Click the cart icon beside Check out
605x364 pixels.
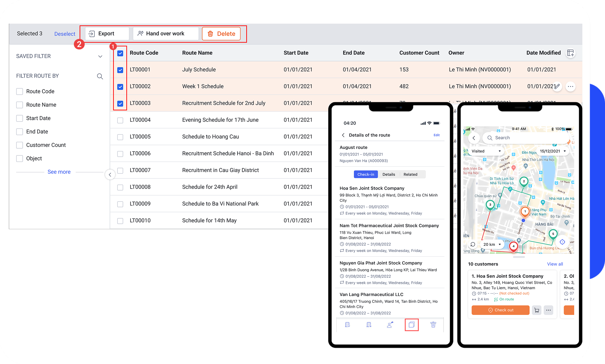537,310
